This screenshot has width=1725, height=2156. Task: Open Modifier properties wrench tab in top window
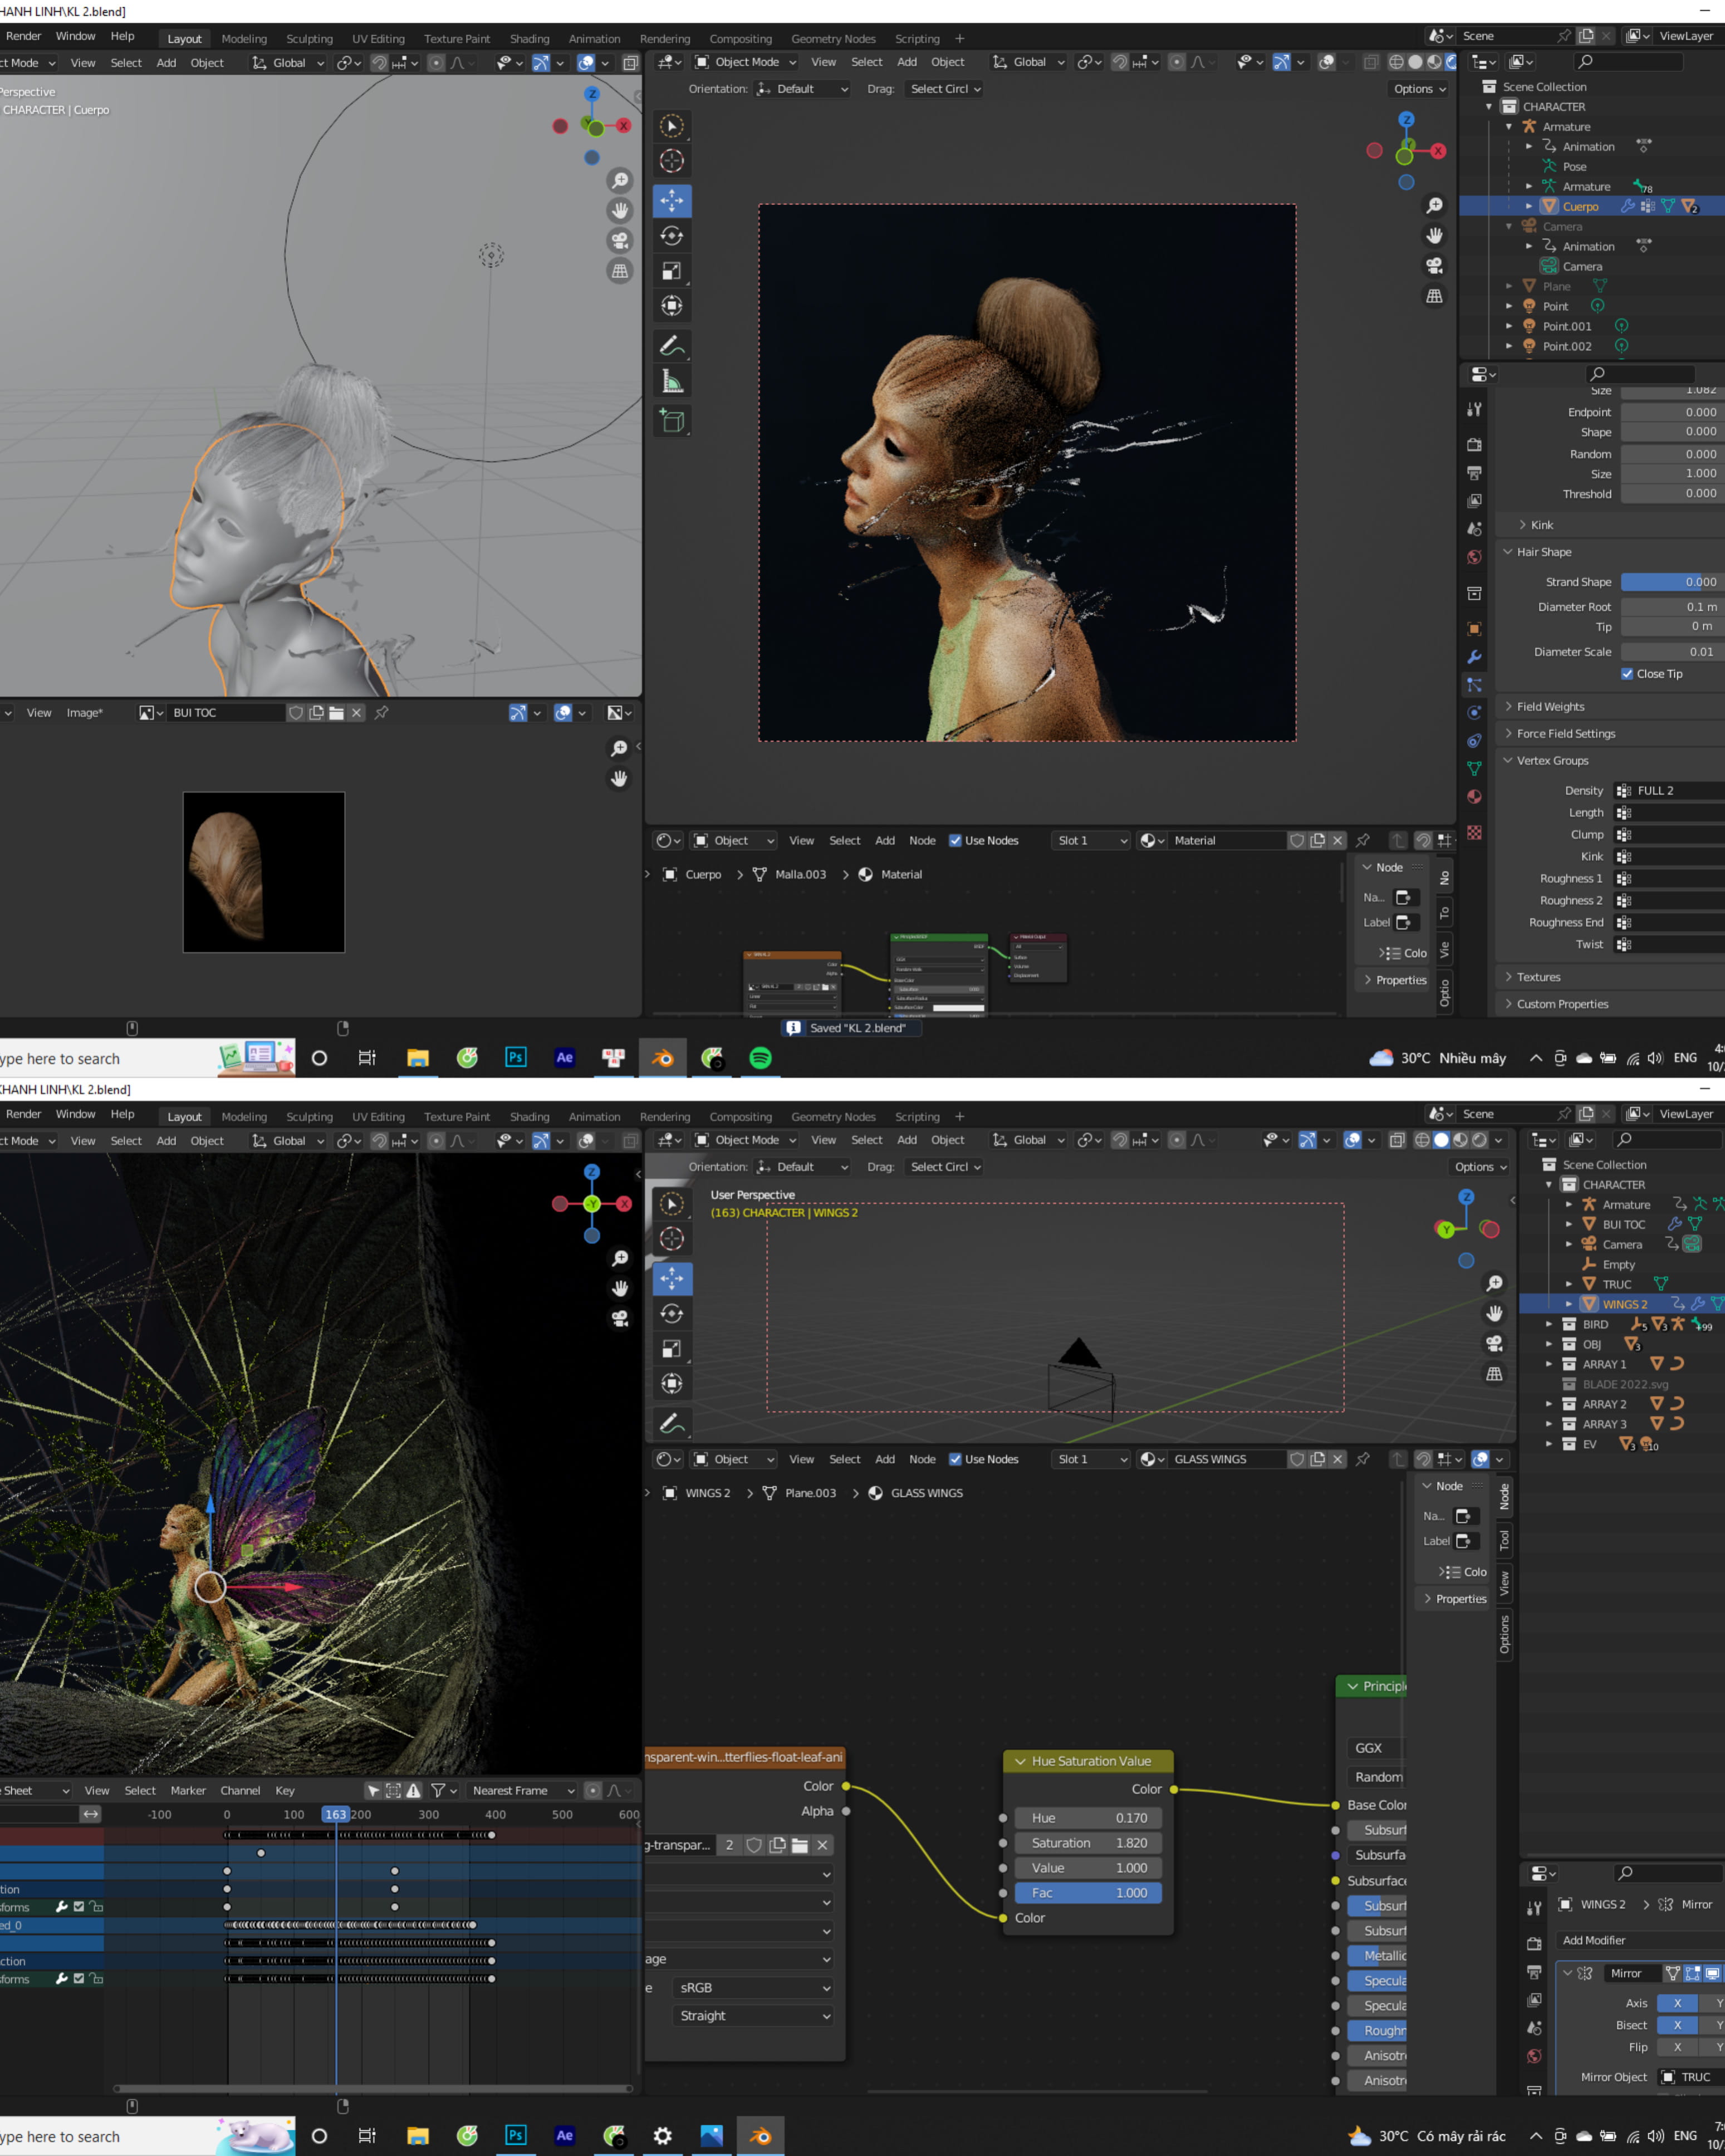click(1474, 657)
